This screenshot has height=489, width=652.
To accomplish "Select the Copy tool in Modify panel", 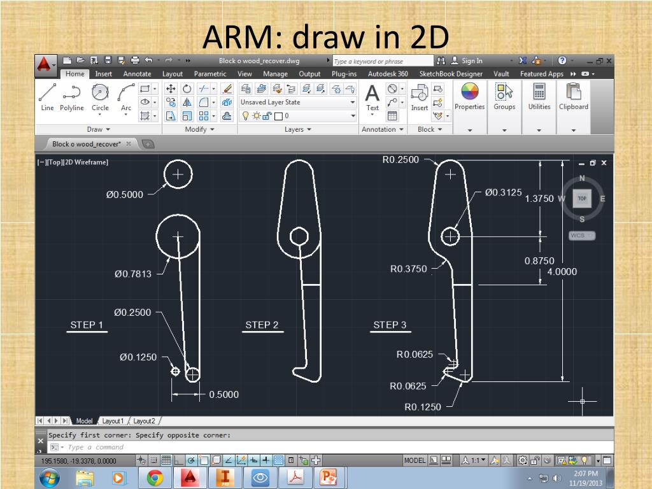I will click(x=171, y=102).
